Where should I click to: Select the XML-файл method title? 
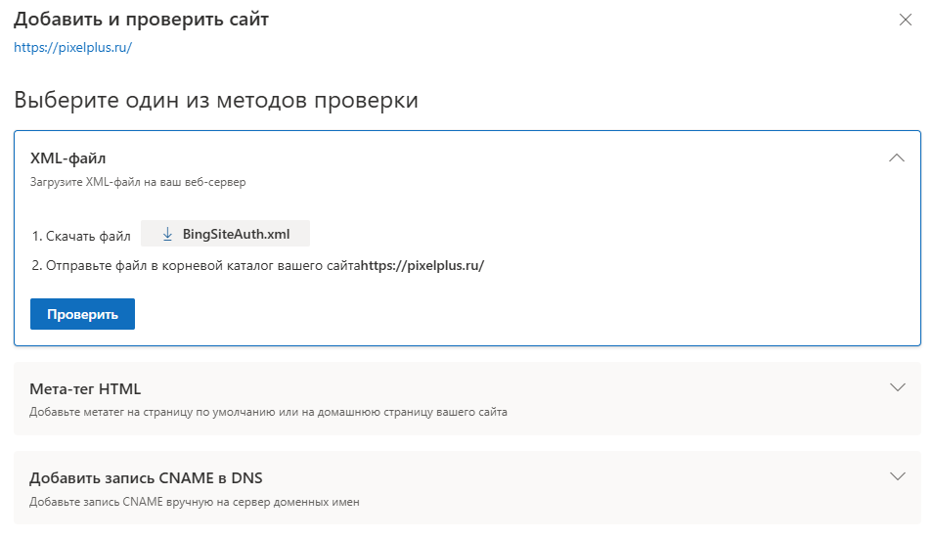(x=67, y=157)
